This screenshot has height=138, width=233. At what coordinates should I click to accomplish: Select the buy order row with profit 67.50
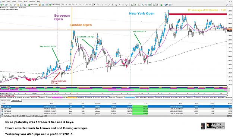tap(116, 111)
